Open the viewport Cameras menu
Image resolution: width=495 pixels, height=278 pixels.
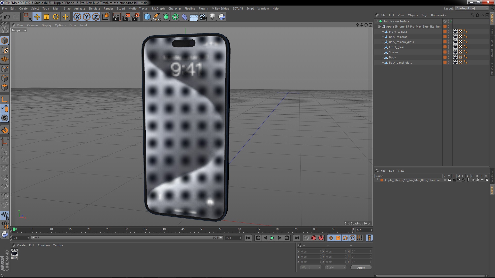point(32,25)
